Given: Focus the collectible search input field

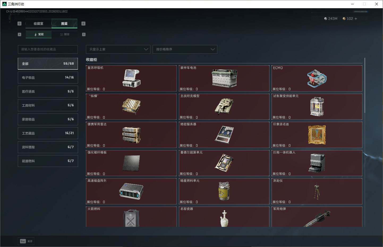Looking at the screenshot, I should (x=48, y=49).
